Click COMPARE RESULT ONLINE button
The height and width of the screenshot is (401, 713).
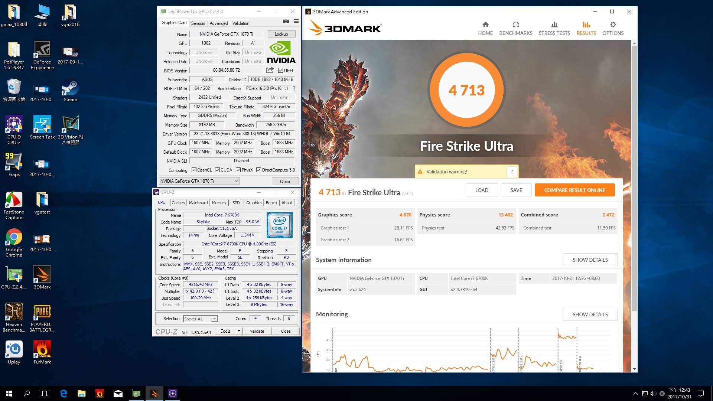(574, 190)
